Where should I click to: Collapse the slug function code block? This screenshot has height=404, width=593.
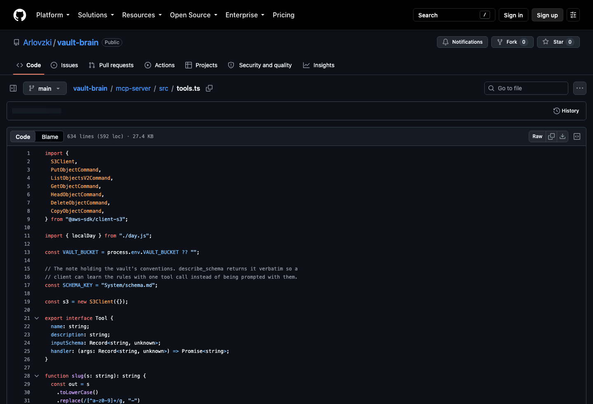click(x=37, y=376)
